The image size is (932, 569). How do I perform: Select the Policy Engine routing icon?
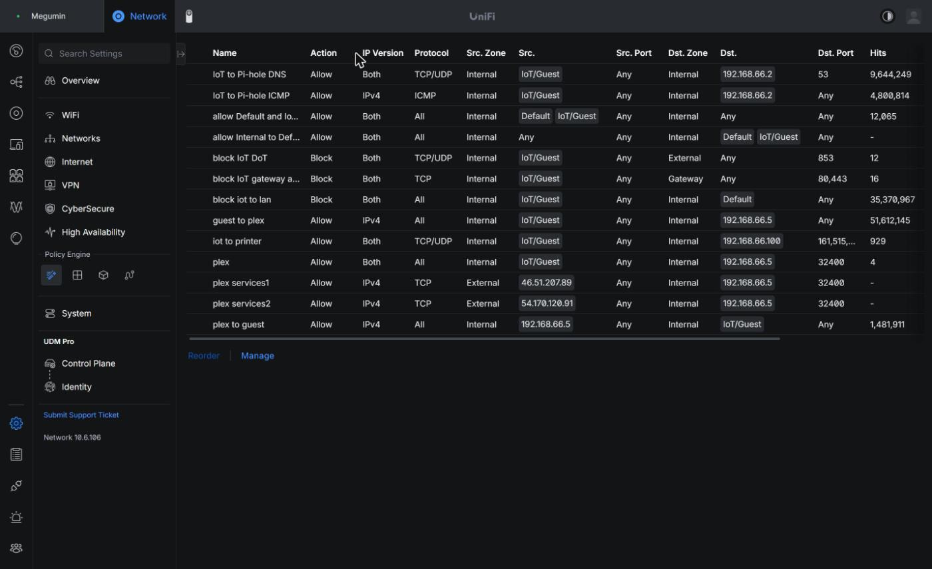point(129,275)
